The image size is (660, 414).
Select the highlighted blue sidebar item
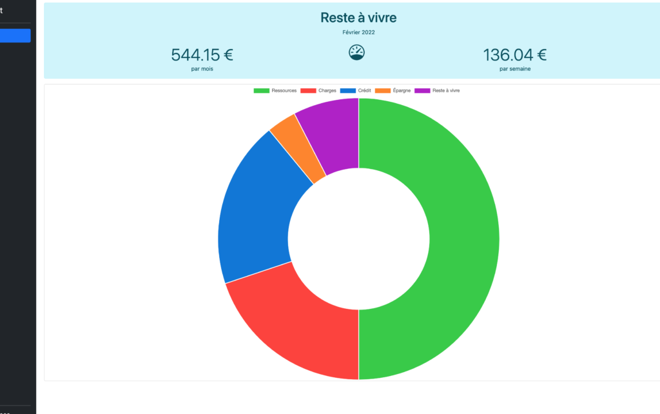coord(15,35)
